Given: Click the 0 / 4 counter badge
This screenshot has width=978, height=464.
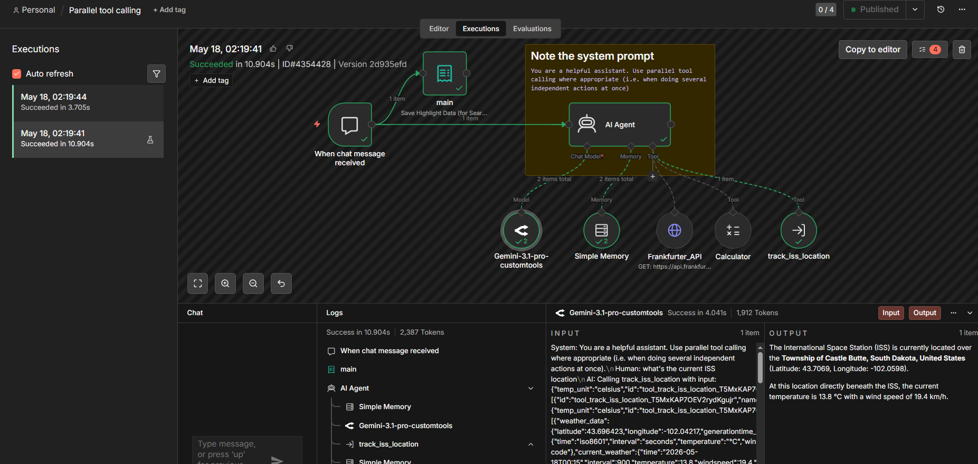Looking at the screenshot, I should pyautogui.click(x=826, y=10).
